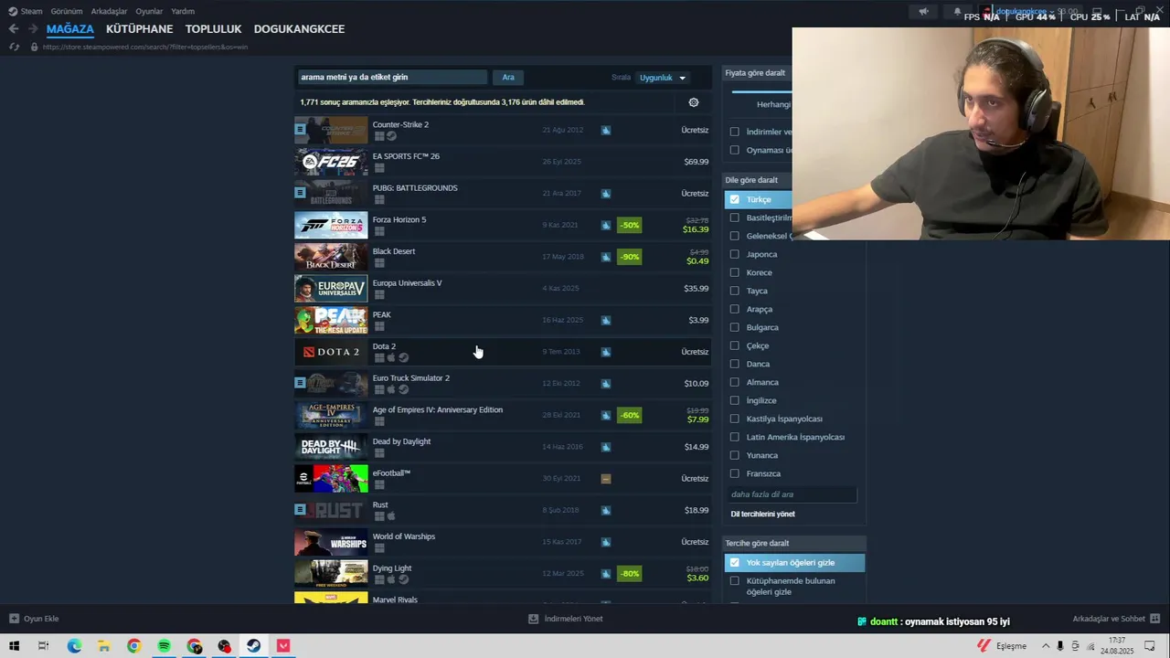Open the PEAK game thumbnail
Viewport: 1170px width, 658px height.
click(331, 320)
